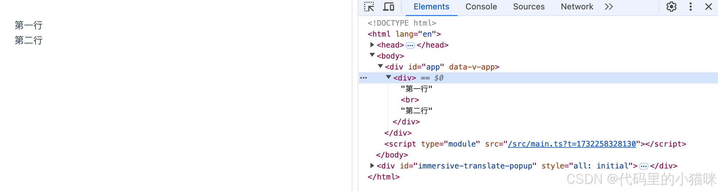This screenshot has width=718, height=191.
Task: Click the lang="en" attribute
Action: [416, 34]
